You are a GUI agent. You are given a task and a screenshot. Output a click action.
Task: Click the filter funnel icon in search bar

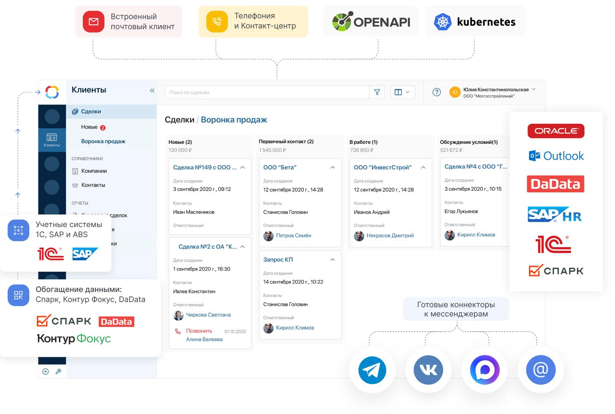pyautogui.click(x=377, y=92)
